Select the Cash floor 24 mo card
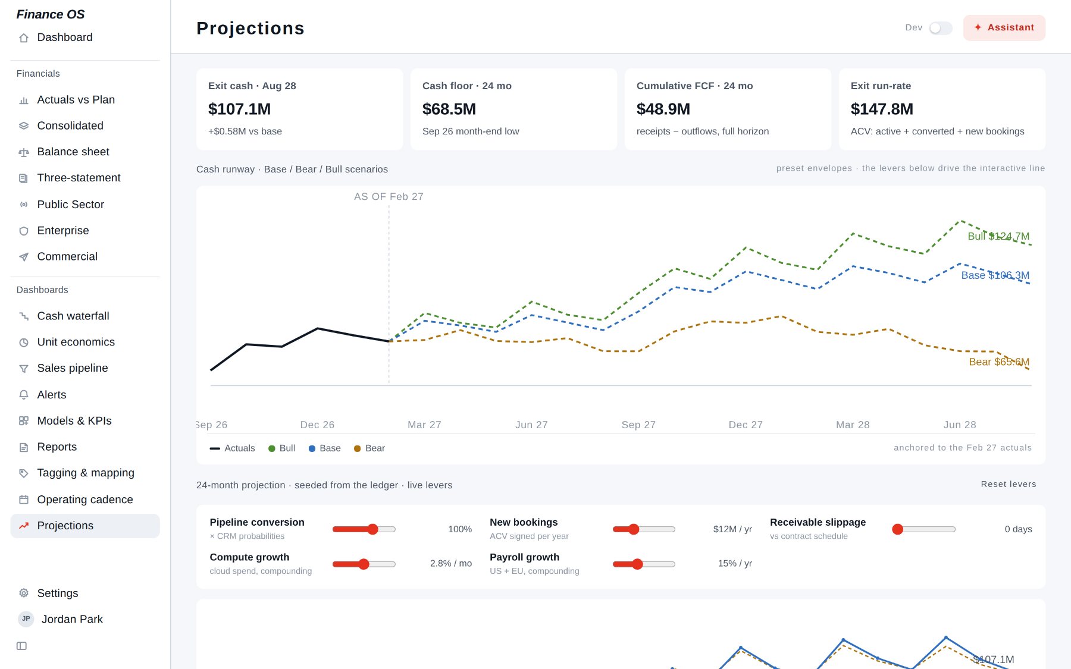 pos(513,109)
